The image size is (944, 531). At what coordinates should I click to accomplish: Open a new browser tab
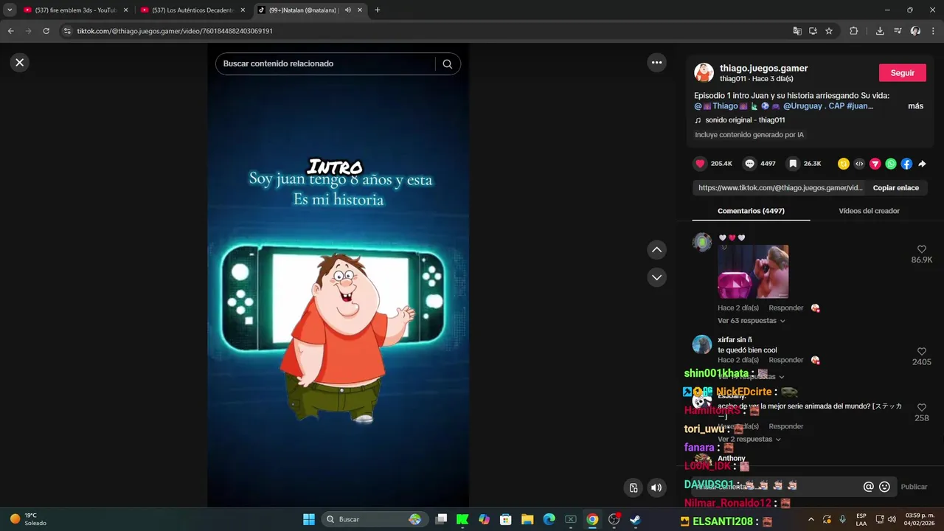click(x=377, y=10)
